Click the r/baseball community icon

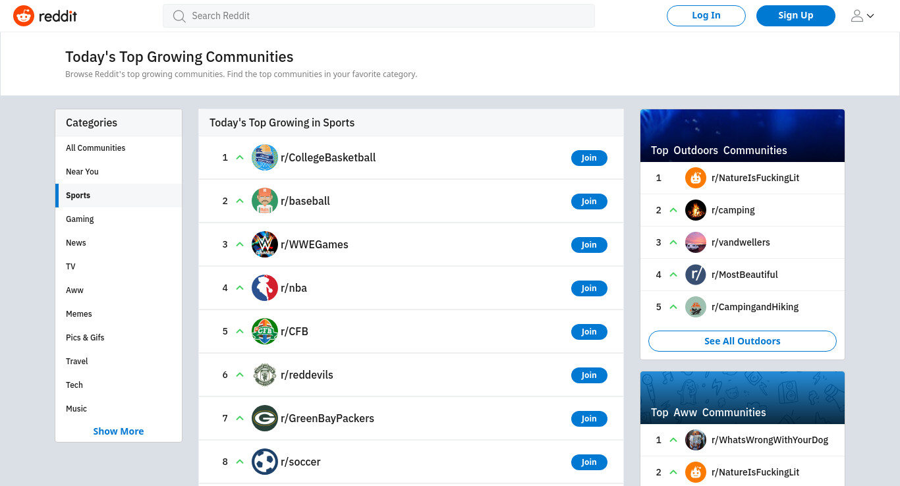coord(265,201)
